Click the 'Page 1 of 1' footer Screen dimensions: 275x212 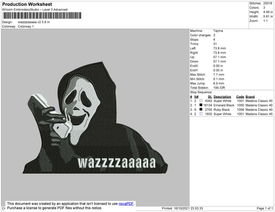[x=265, y=208]
